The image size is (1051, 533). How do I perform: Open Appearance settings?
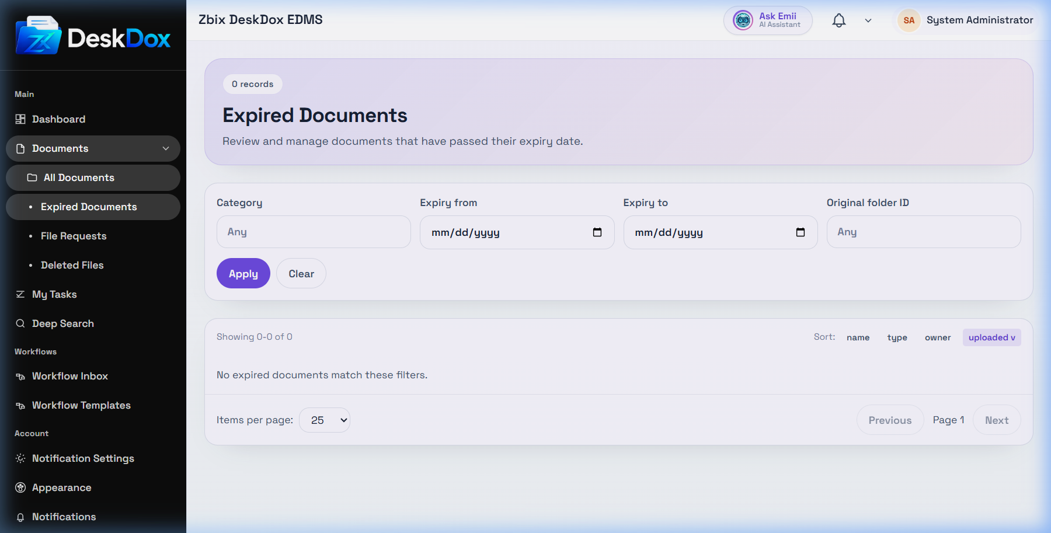click(x=93, y=487)
